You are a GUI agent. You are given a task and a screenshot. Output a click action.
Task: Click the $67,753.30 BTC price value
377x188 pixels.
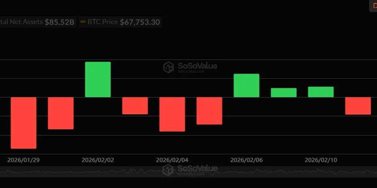click(x=140, y=22)
